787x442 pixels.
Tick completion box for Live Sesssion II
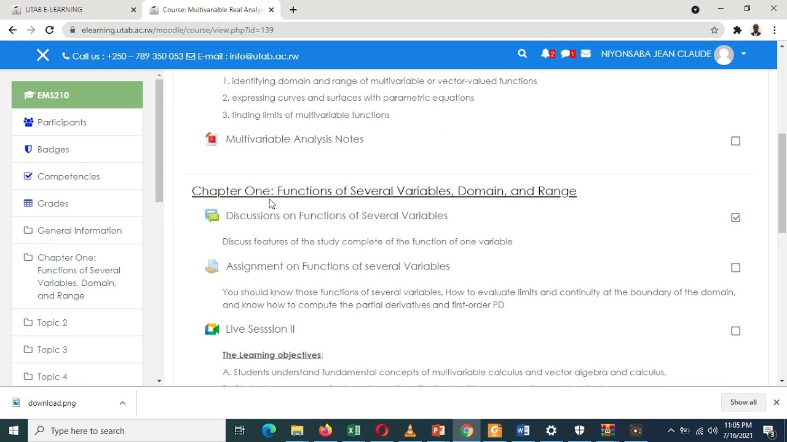pyautogui.click(x=735, y=331)
